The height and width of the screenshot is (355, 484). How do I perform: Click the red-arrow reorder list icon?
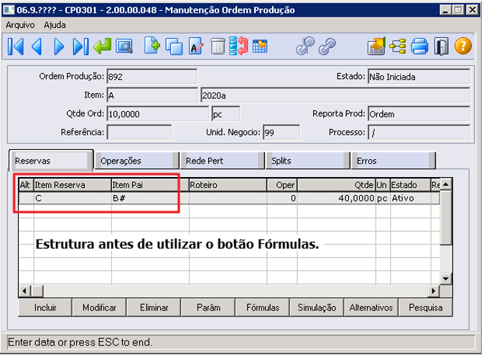click(x=238, y=46)
